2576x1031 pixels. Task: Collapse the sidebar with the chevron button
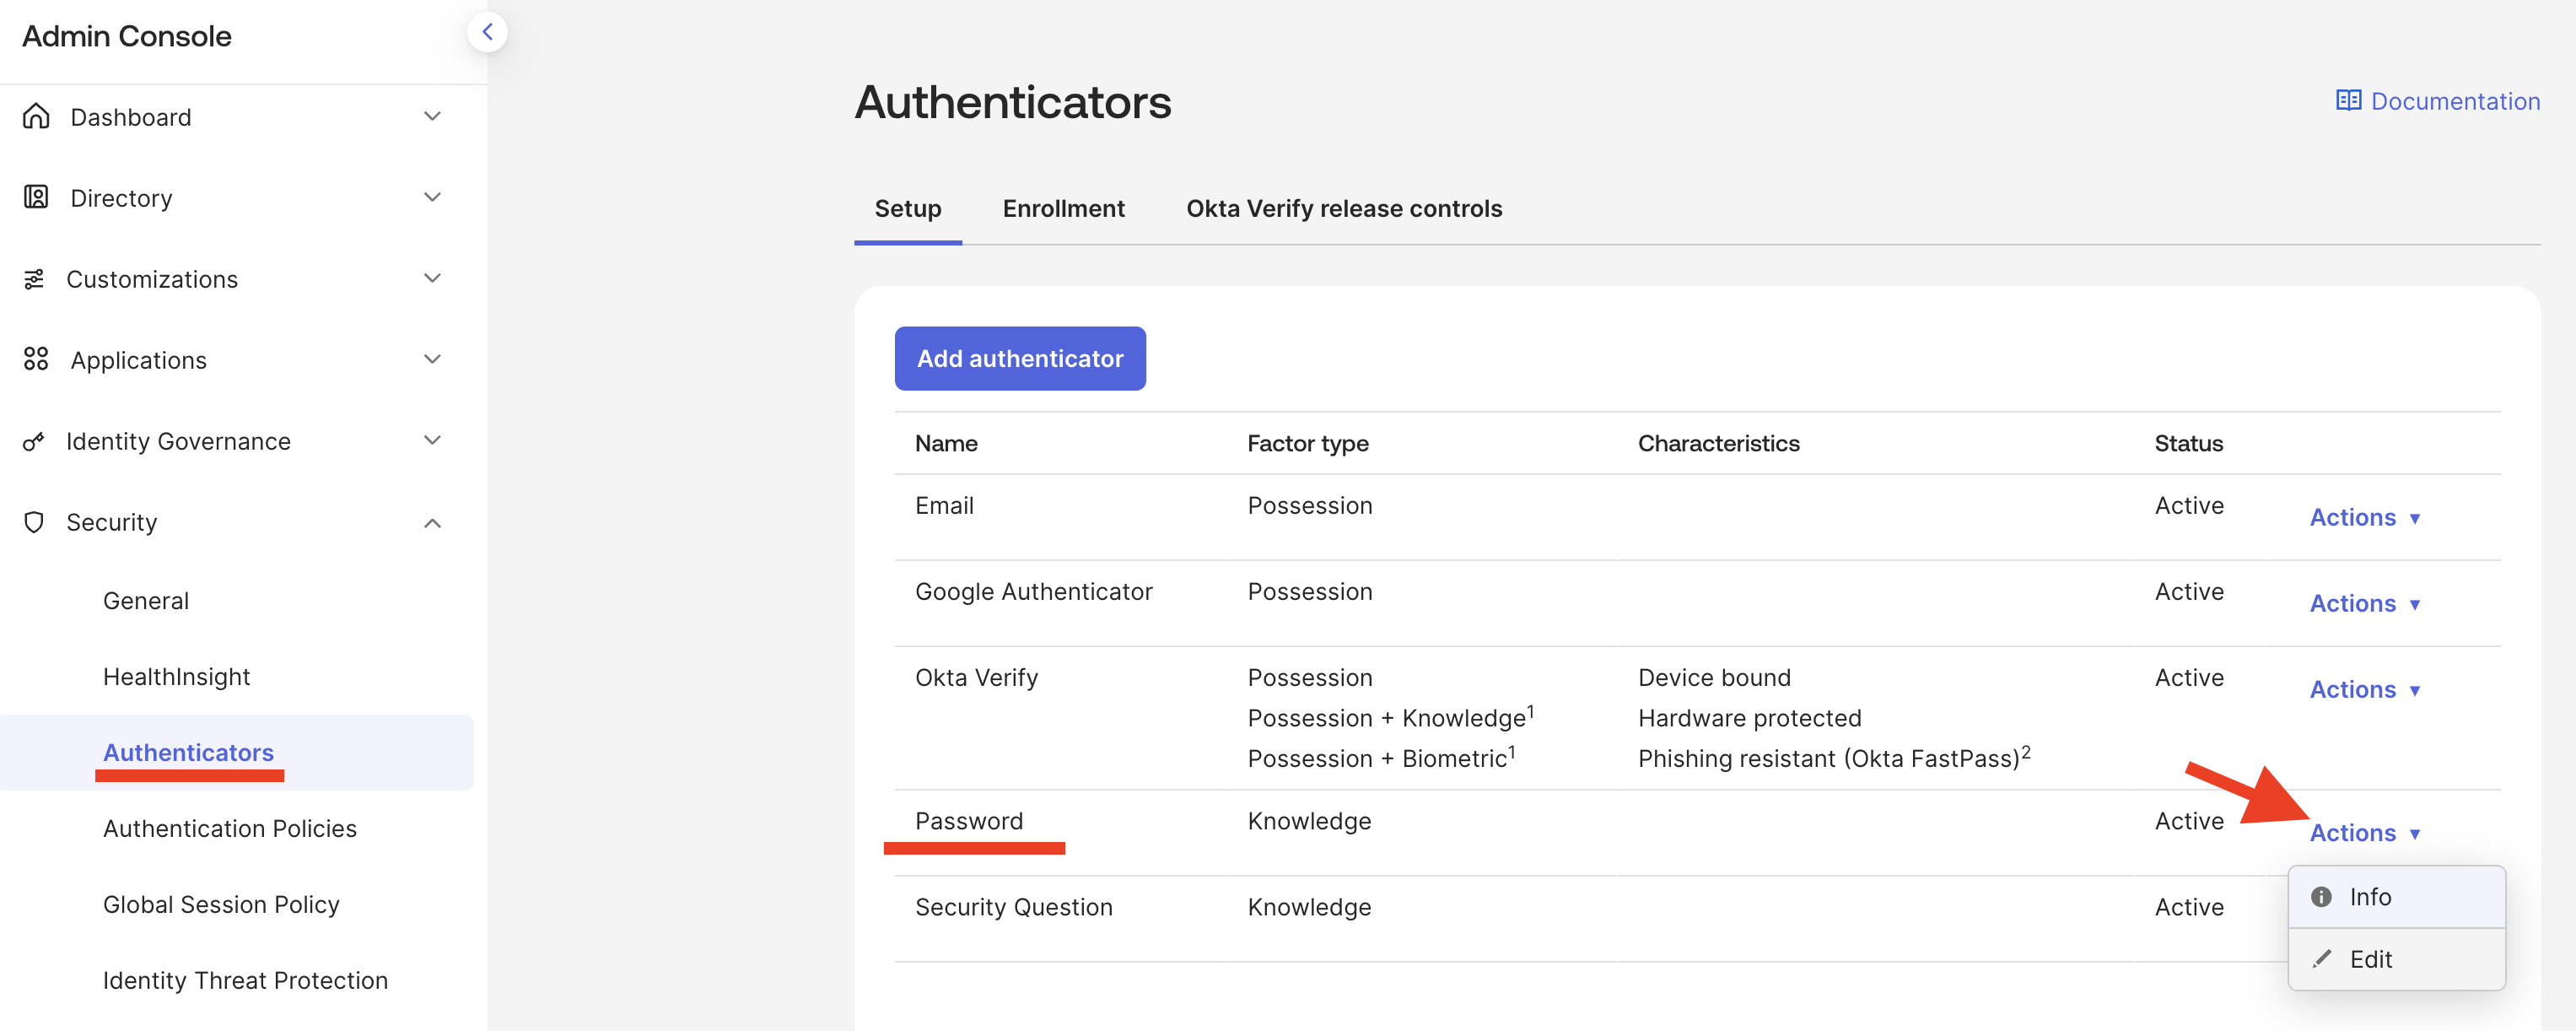click(x=487, y=32)
